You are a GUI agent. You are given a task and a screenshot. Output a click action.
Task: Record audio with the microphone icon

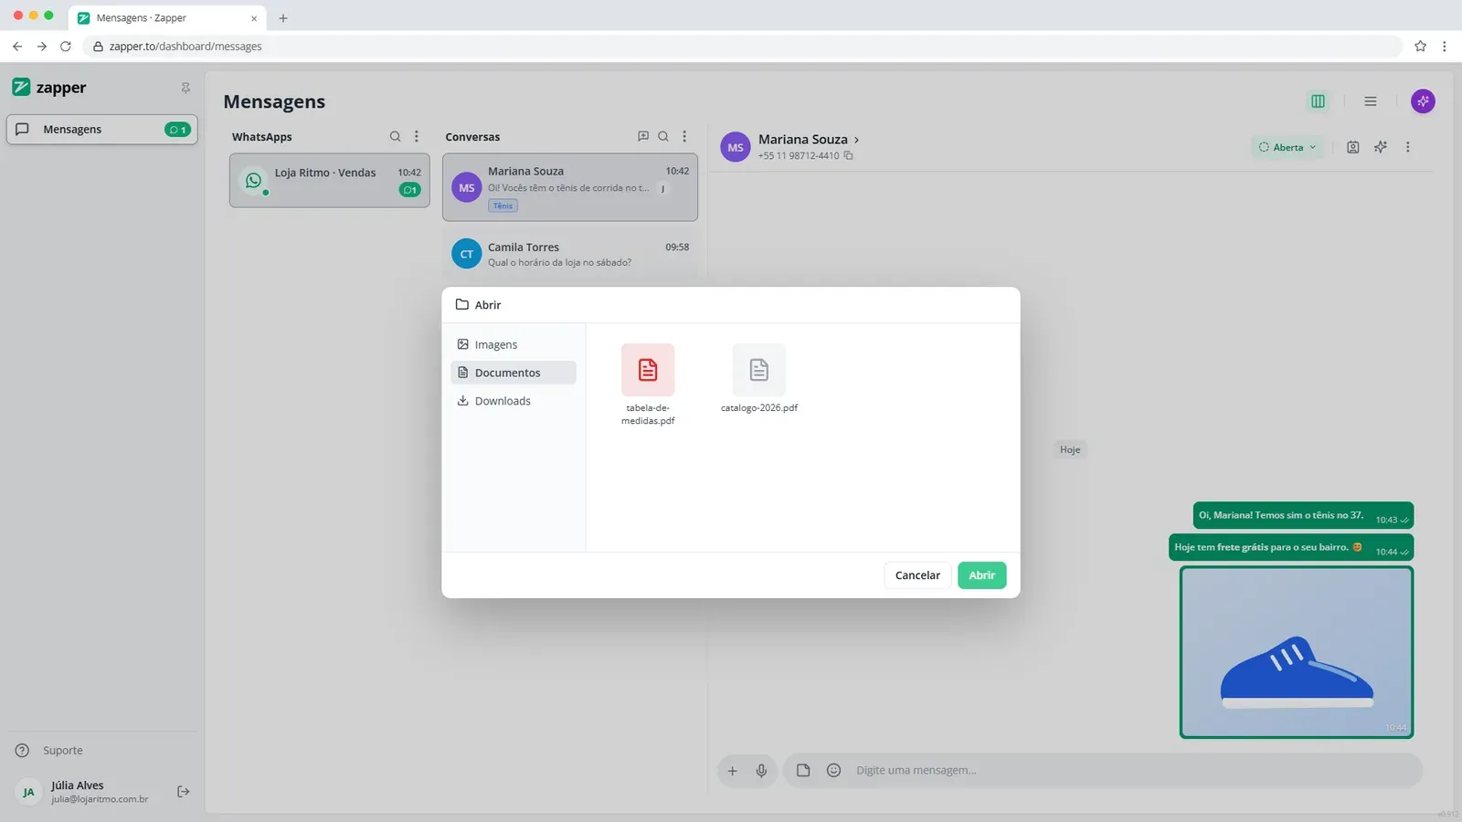pyautogui.click(x=761, y=771)
